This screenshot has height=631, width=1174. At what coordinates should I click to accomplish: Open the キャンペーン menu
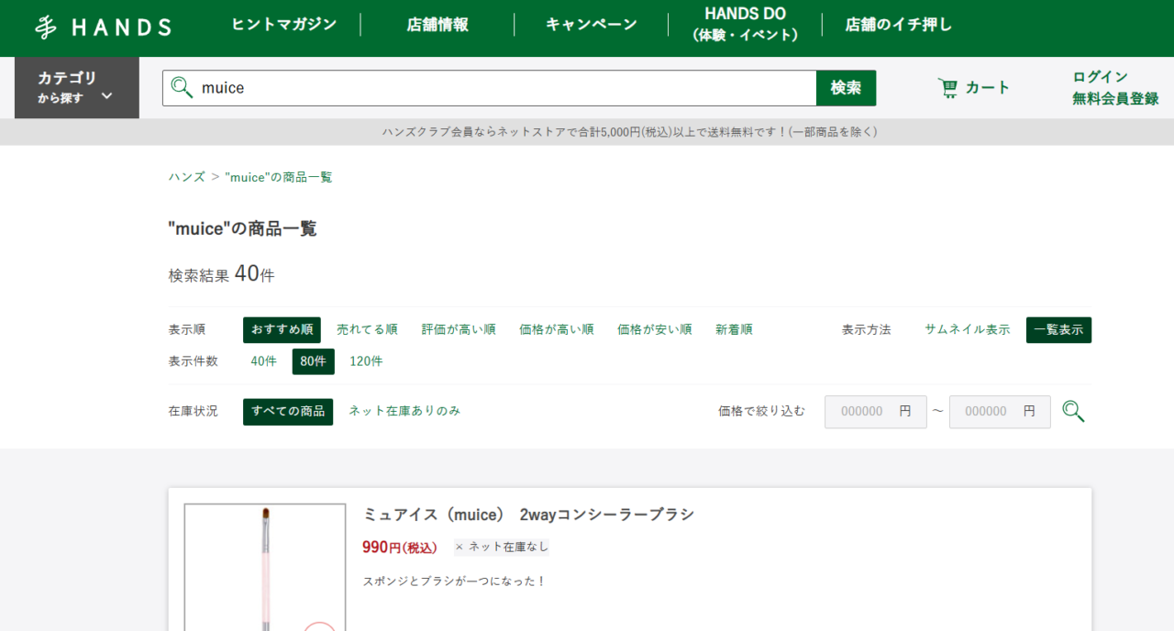(592, 25)
